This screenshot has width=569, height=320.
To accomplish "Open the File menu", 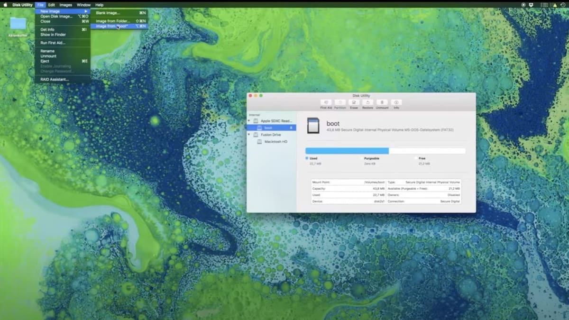I will tap(40, 5).
